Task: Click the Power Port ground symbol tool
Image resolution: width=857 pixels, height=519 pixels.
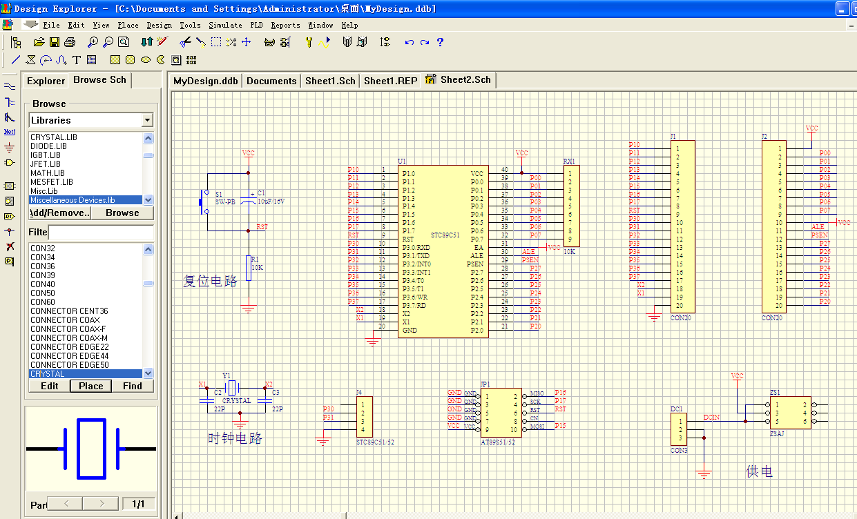Action: coord(9,147)
